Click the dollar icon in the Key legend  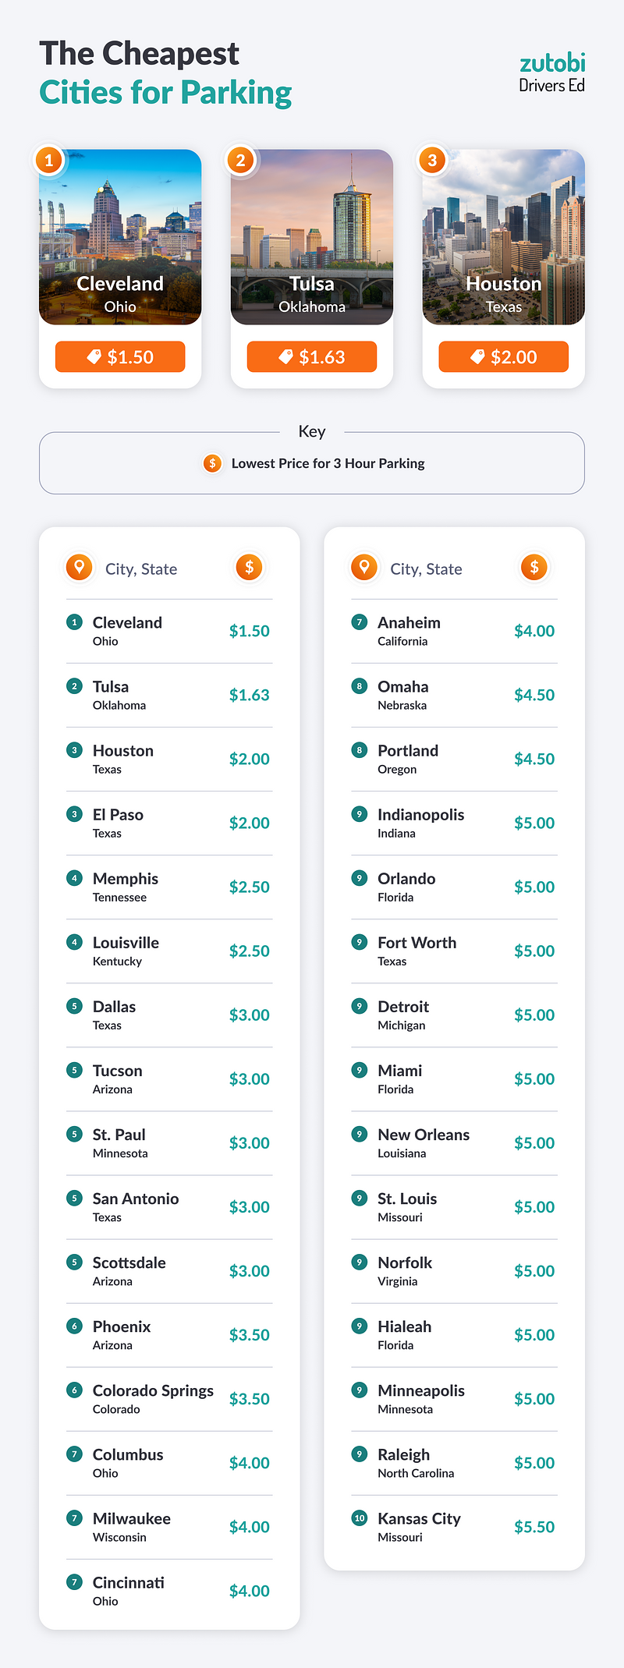point(212,463)
